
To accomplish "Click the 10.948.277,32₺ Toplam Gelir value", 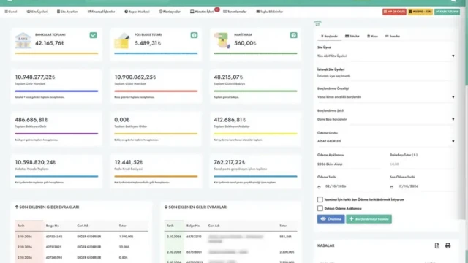I will tap(35, 77).
